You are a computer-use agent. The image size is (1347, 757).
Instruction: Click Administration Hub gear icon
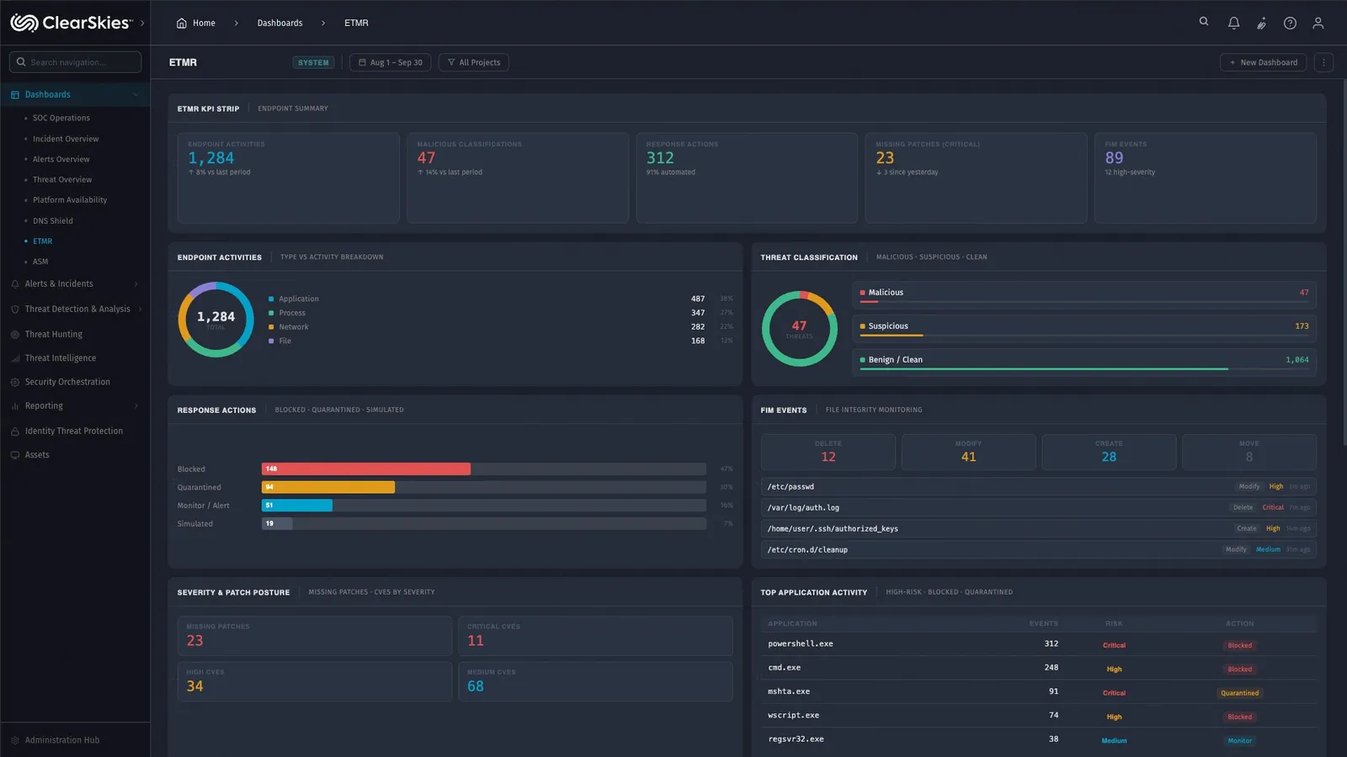[x=15, y=740]
